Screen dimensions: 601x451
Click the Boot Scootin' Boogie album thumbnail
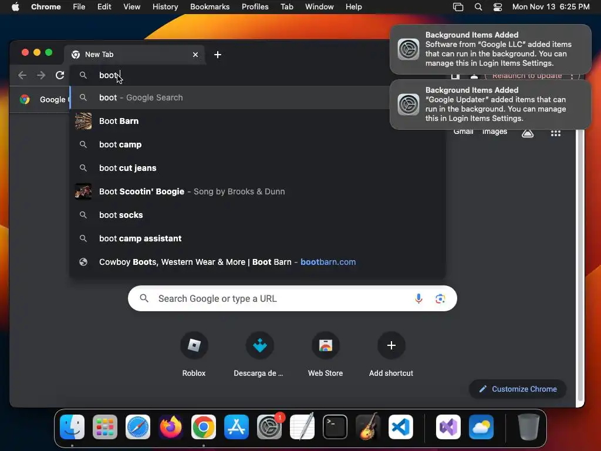pyautogui.click(x=83, y=191)
